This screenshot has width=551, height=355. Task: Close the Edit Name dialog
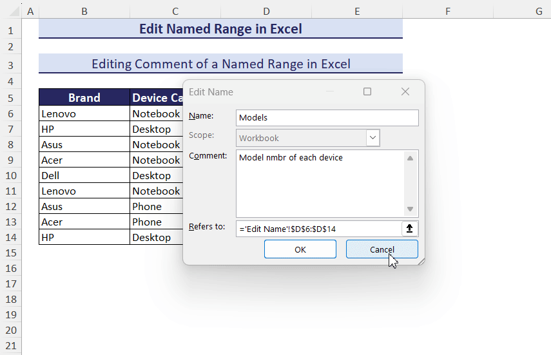(x=405, y=91)
